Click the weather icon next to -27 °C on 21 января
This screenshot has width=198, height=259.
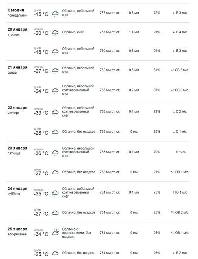(x=55, y=71)
